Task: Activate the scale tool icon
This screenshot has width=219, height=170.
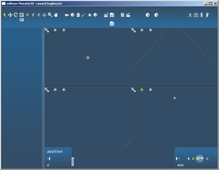Action: coord(22,15)
